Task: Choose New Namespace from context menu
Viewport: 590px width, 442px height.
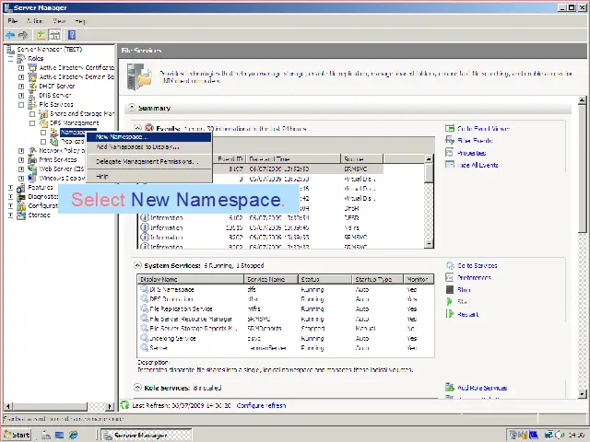Action: [x=122, y=137]
